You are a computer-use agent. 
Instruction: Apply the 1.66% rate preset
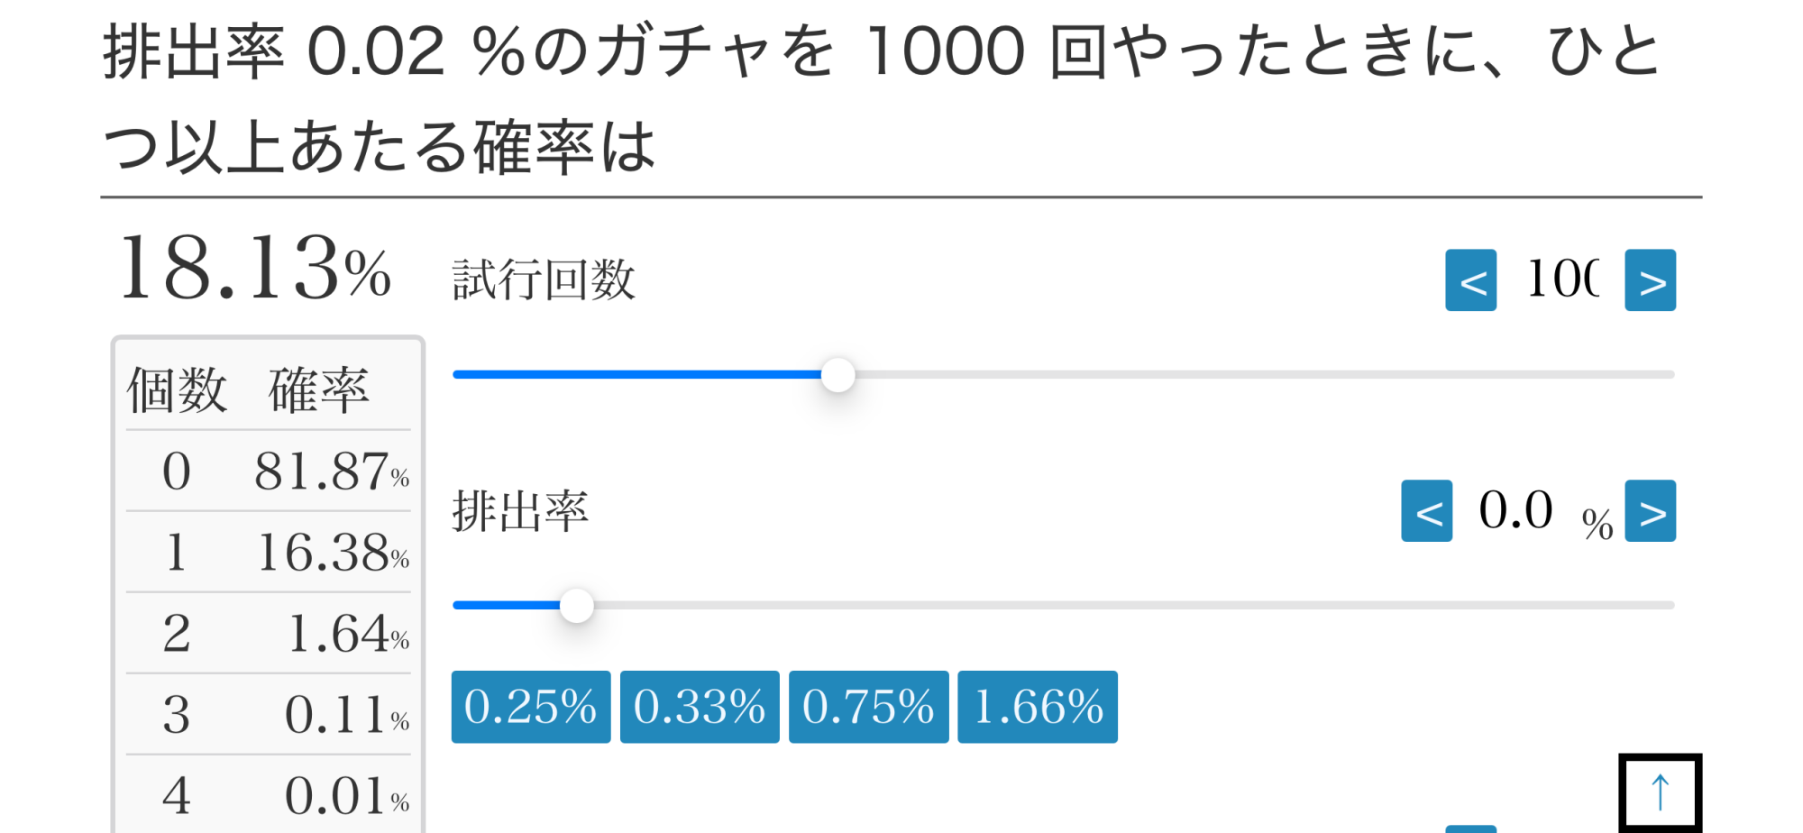1038,707
